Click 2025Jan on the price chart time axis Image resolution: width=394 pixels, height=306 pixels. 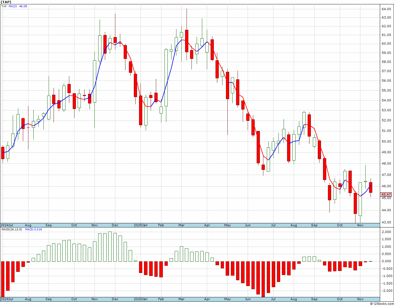pos(141,225)
